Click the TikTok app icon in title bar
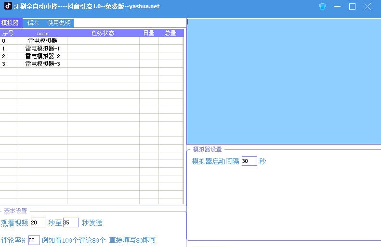 (x=8, y=6)
